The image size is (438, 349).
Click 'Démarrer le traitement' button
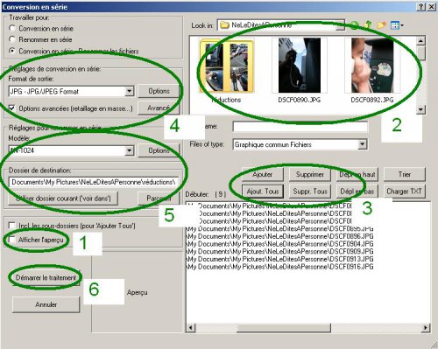click(x=46, y=277)
